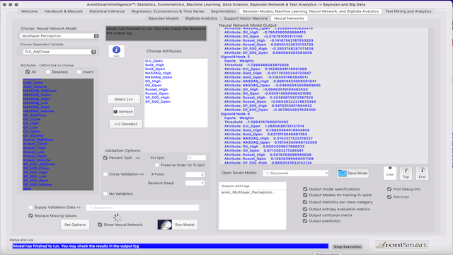Switch to the Welcome tab
This screenshot has width=453, height=255.
pos(29,11)
